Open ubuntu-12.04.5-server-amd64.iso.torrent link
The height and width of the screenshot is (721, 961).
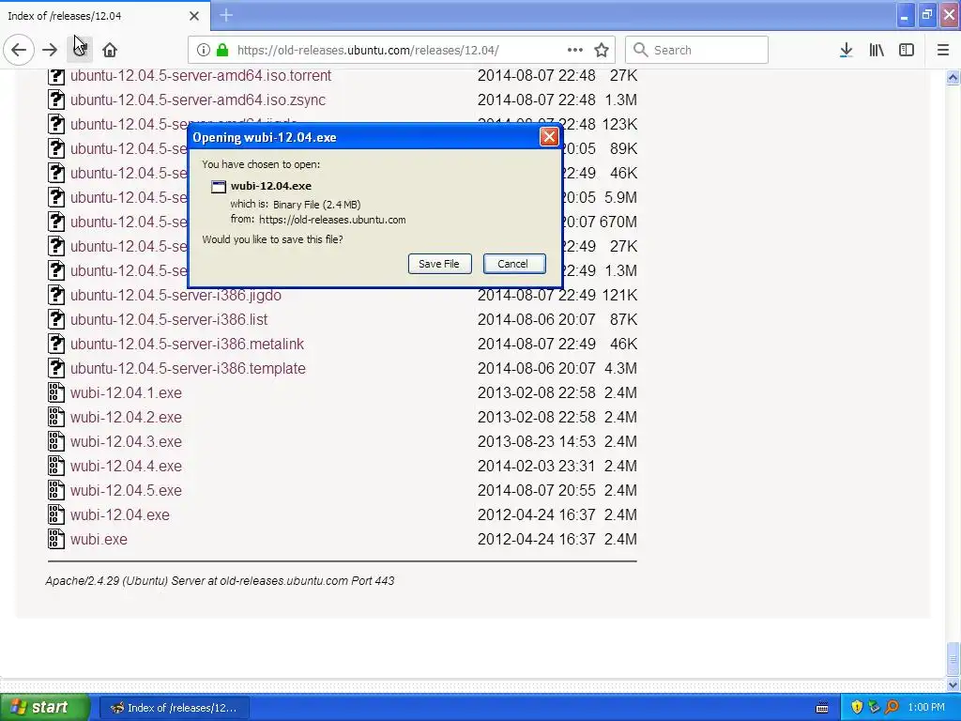(201, 75)
